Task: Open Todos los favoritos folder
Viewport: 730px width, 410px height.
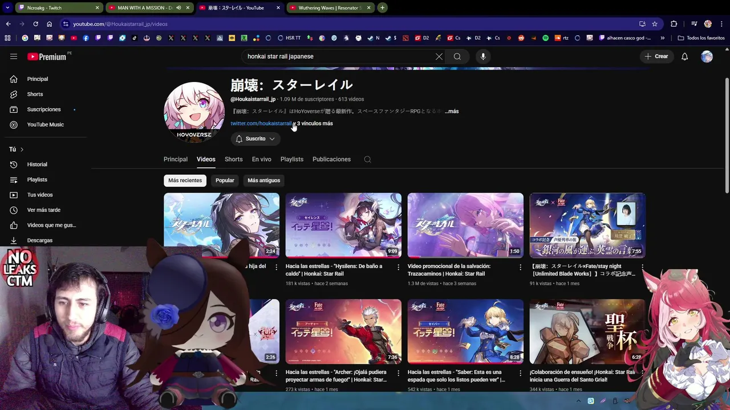Action: pos(701,38)
